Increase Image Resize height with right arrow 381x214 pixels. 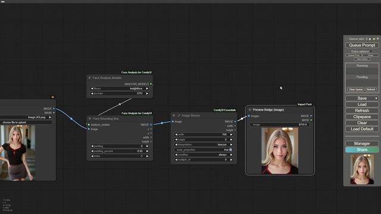[232, 140]
